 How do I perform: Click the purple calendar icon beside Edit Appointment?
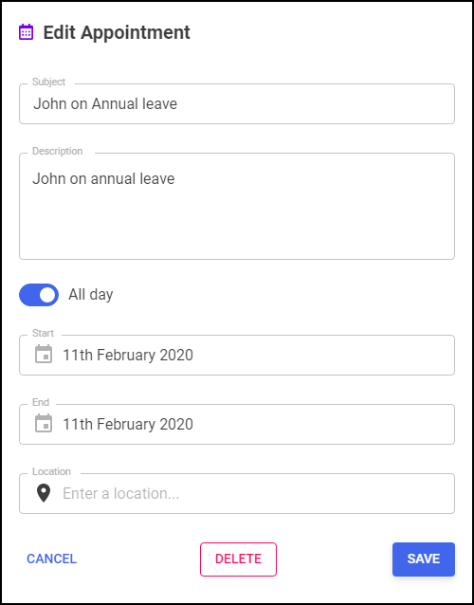[x=27, y=32]
